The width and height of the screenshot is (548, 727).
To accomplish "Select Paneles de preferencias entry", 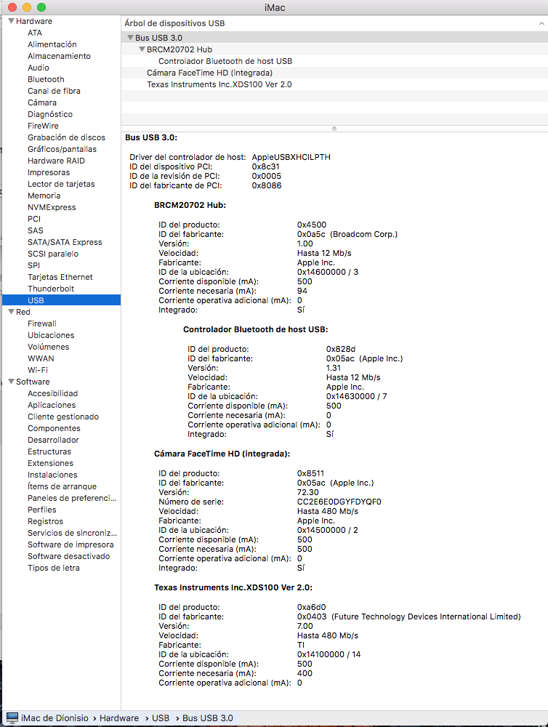I will click(x=72, y=498).
